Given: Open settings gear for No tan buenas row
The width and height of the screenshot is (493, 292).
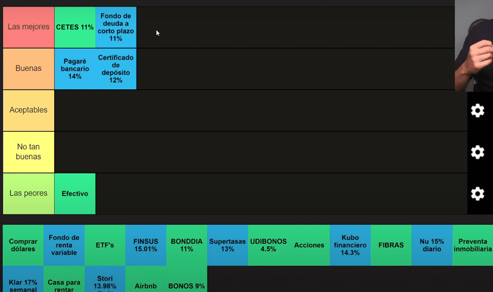Looking at the screenshot, I should (477, 152).
